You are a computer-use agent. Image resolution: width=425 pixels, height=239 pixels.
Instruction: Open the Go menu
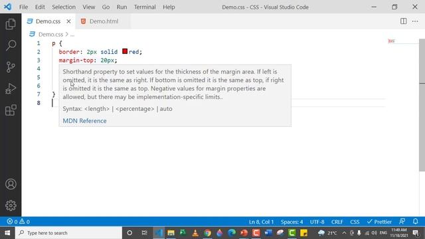(x=106, y=7)
